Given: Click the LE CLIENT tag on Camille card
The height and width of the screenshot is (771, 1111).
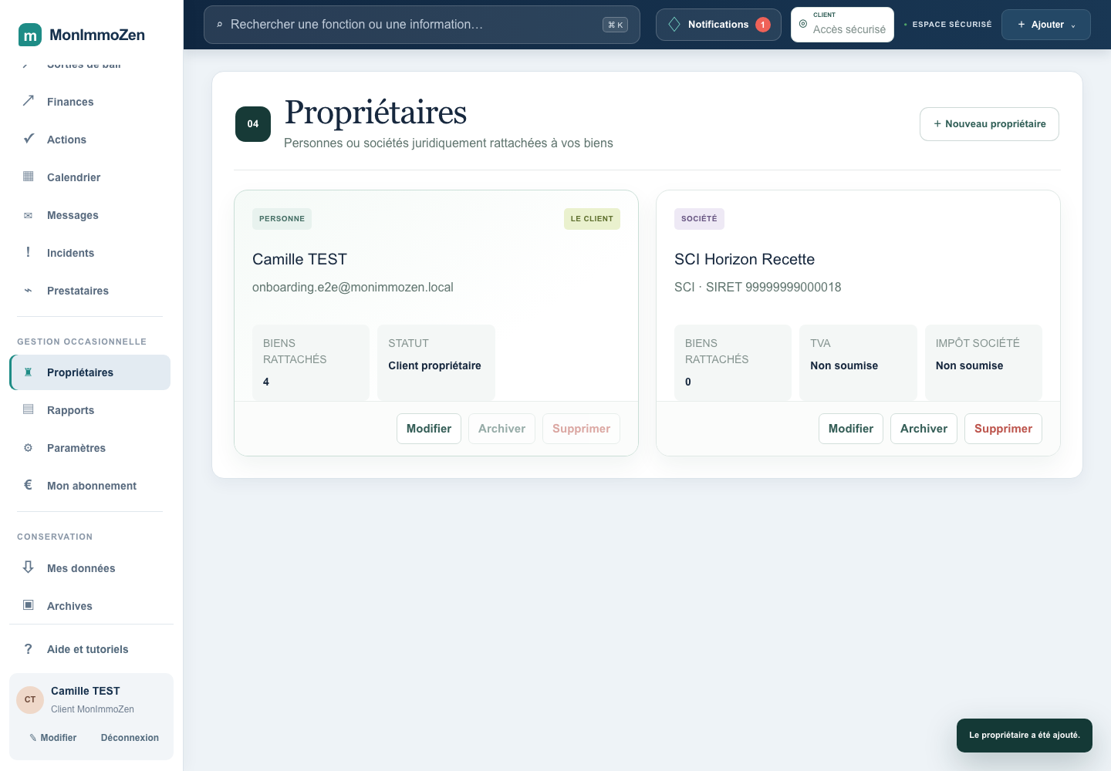Looking at the screenshot, I should pyautogui.click(x=592, y=219).
